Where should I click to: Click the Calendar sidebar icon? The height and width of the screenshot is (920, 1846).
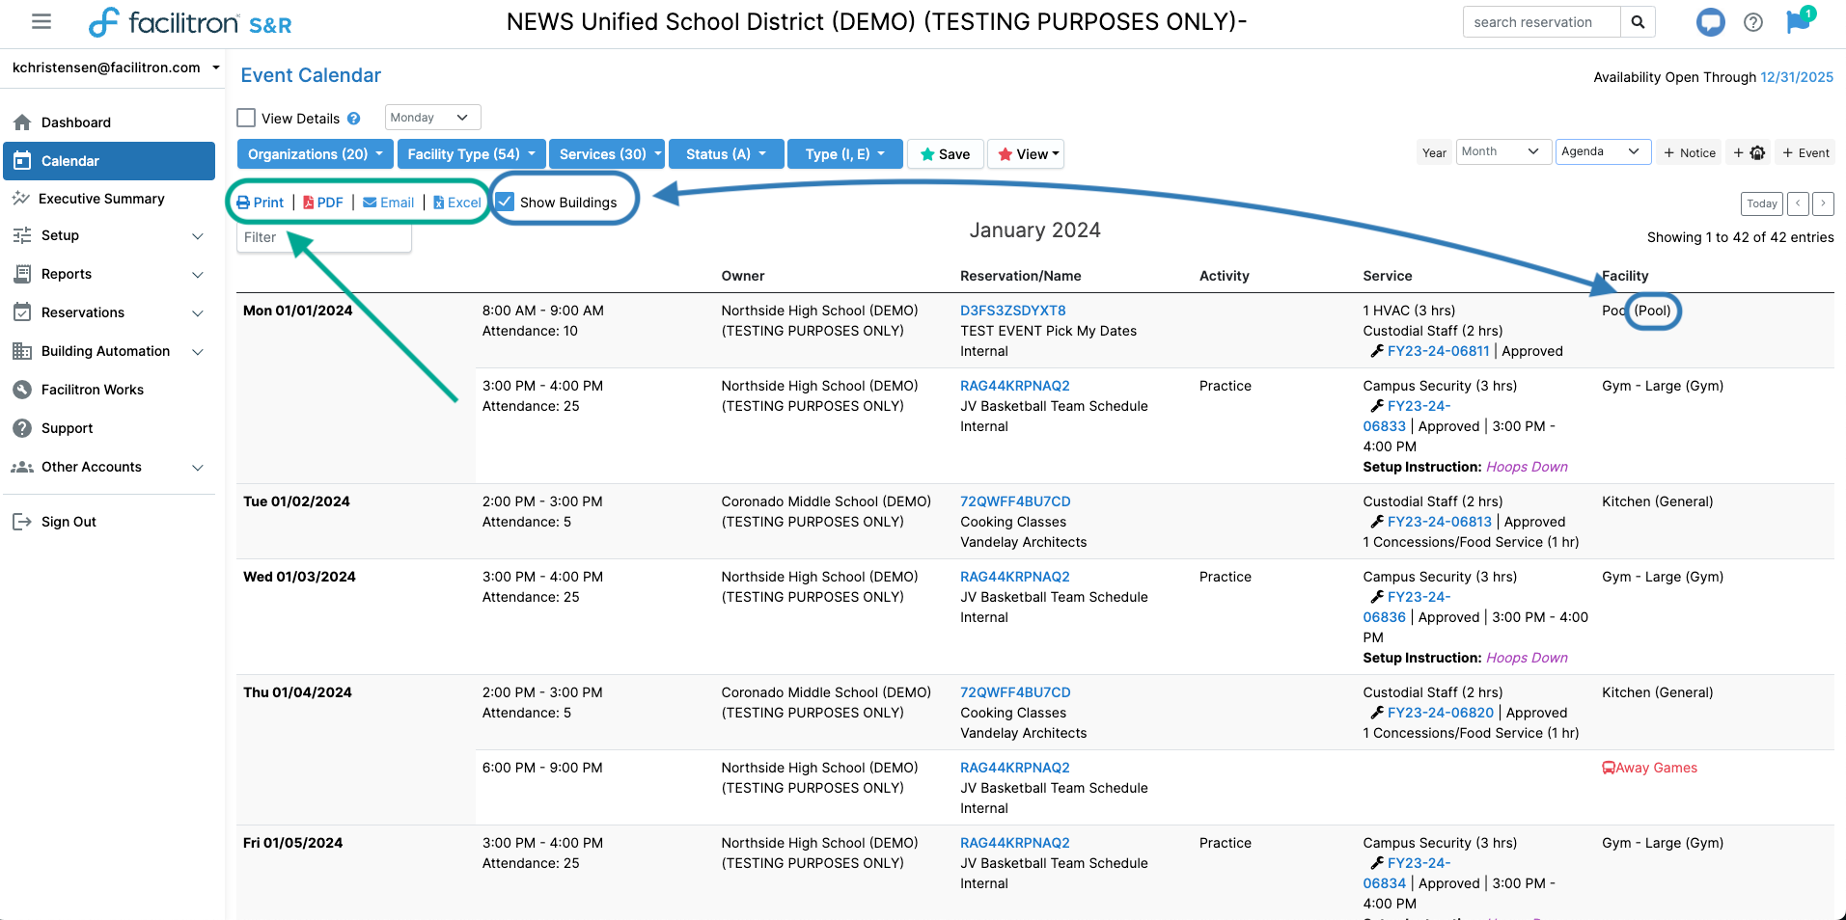click(22, 161)
